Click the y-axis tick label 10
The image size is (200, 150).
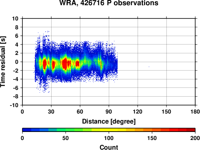15,18
